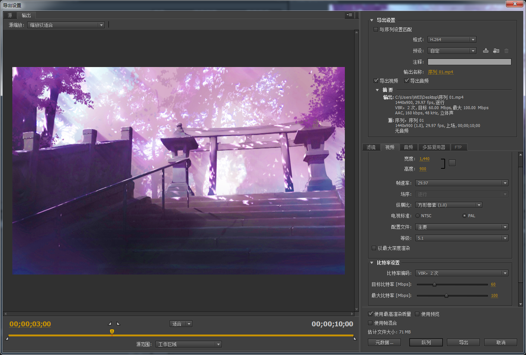This screenshot has width=526, height=355.
Task: Open the 配置文件 主要 dropdown
Action: tap(462, 227)
